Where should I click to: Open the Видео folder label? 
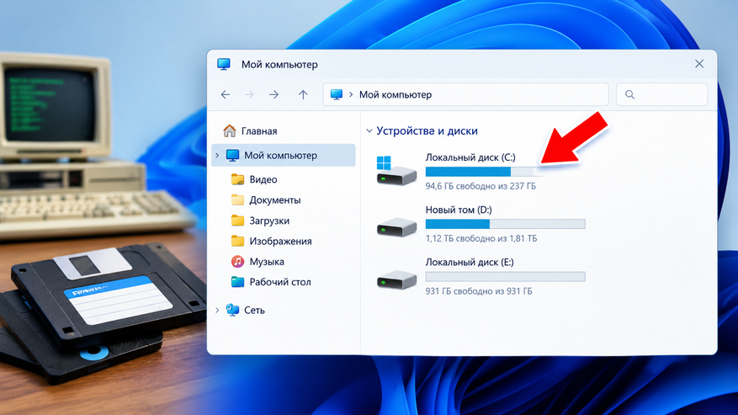tap(263, 179)
